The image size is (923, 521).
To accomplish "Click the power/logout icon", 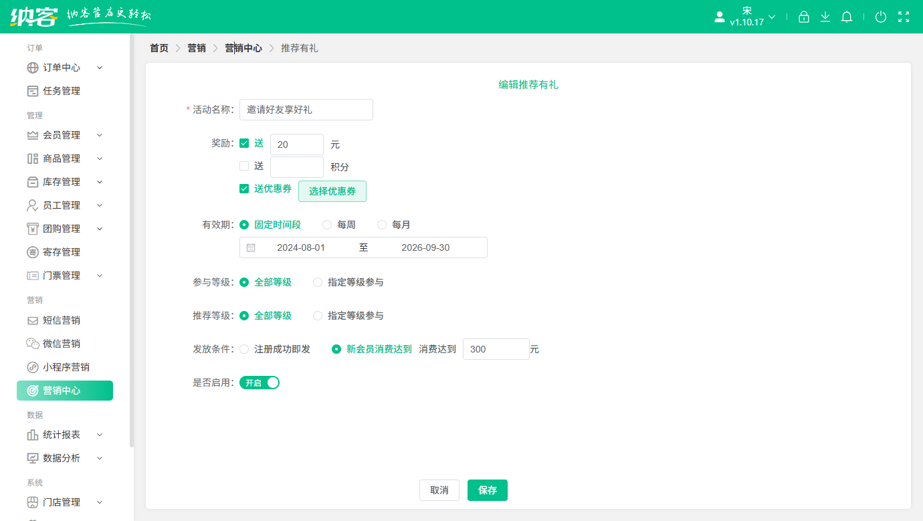I will (881, 17).
